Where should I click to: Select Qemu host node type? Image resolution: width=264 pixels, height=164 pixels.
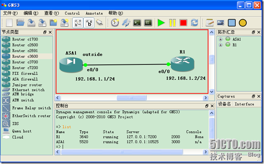pyautogui.click(x=27, y=131)
